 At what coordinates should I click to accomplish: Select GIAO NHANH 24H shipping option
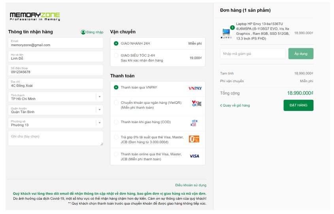tap(116, 43)
